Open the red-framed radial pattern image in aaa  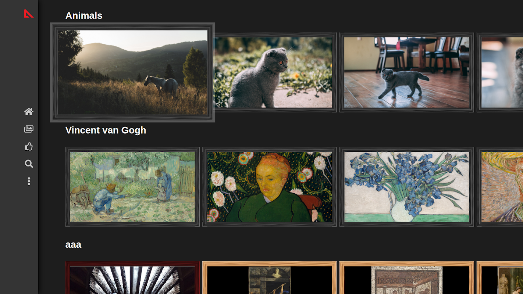tap(132, 278)
